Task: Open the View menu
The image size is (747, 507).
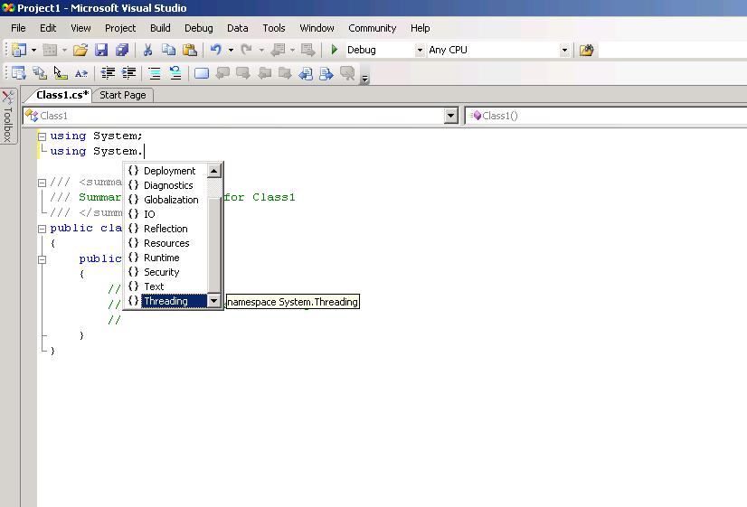Action: (x=80, y=28)
